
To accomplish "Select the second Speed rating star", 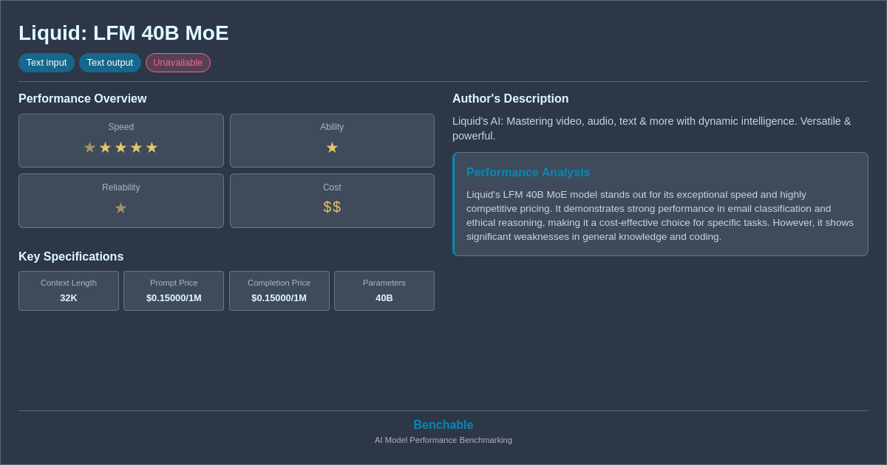I will point(106,147).
